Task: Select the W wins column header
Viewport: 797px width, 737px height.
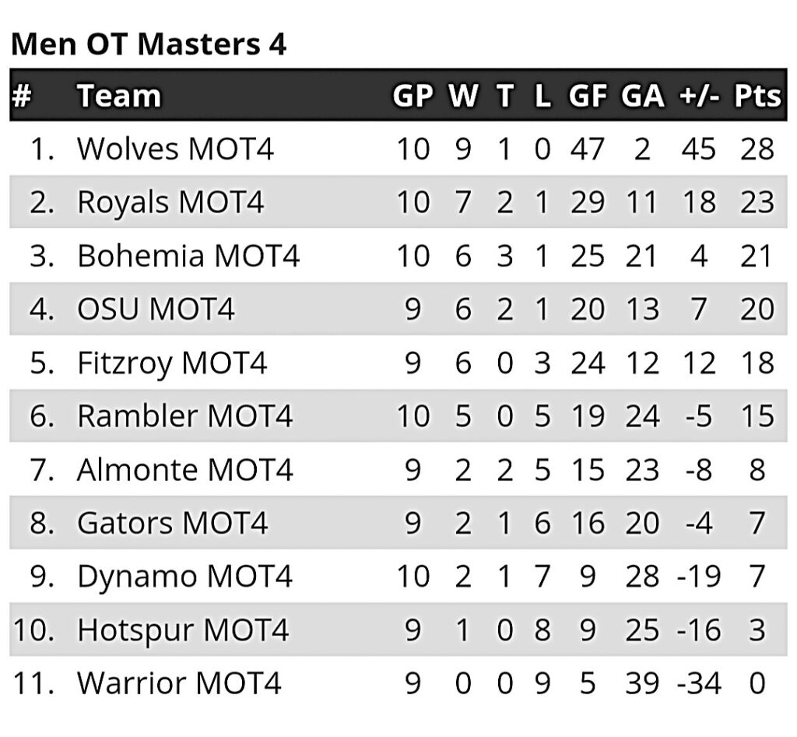Action: tap(463, 96)
